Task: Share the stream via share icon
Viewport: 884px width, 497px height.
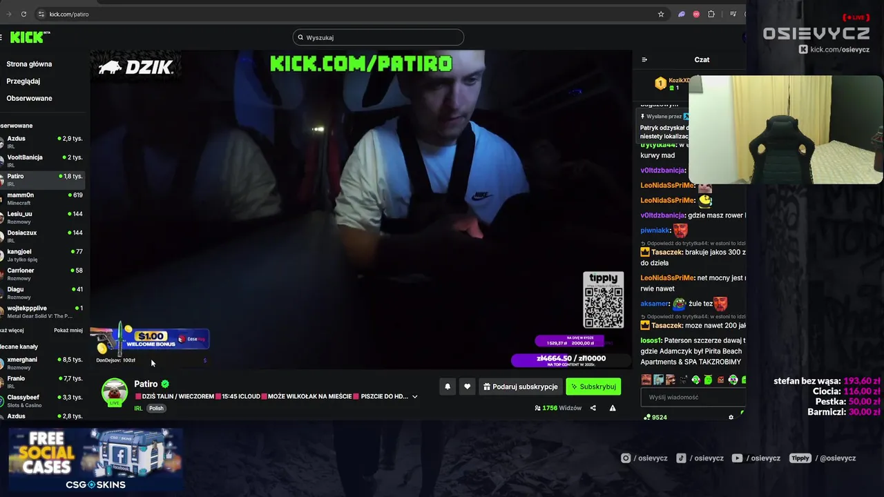Action: pos(593,408)
